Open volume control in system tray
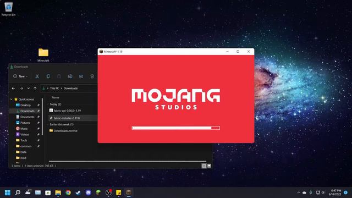 (323, 193)
